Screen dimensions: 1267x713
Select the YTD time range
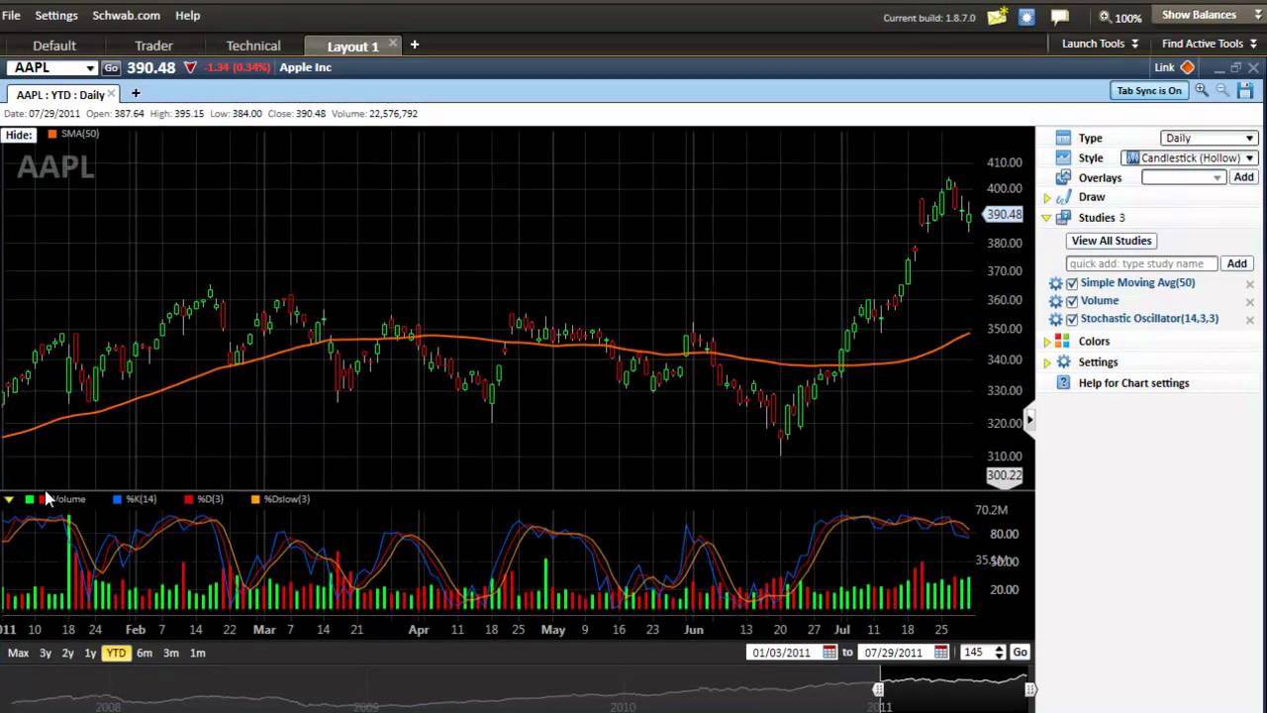coord(116,653)
